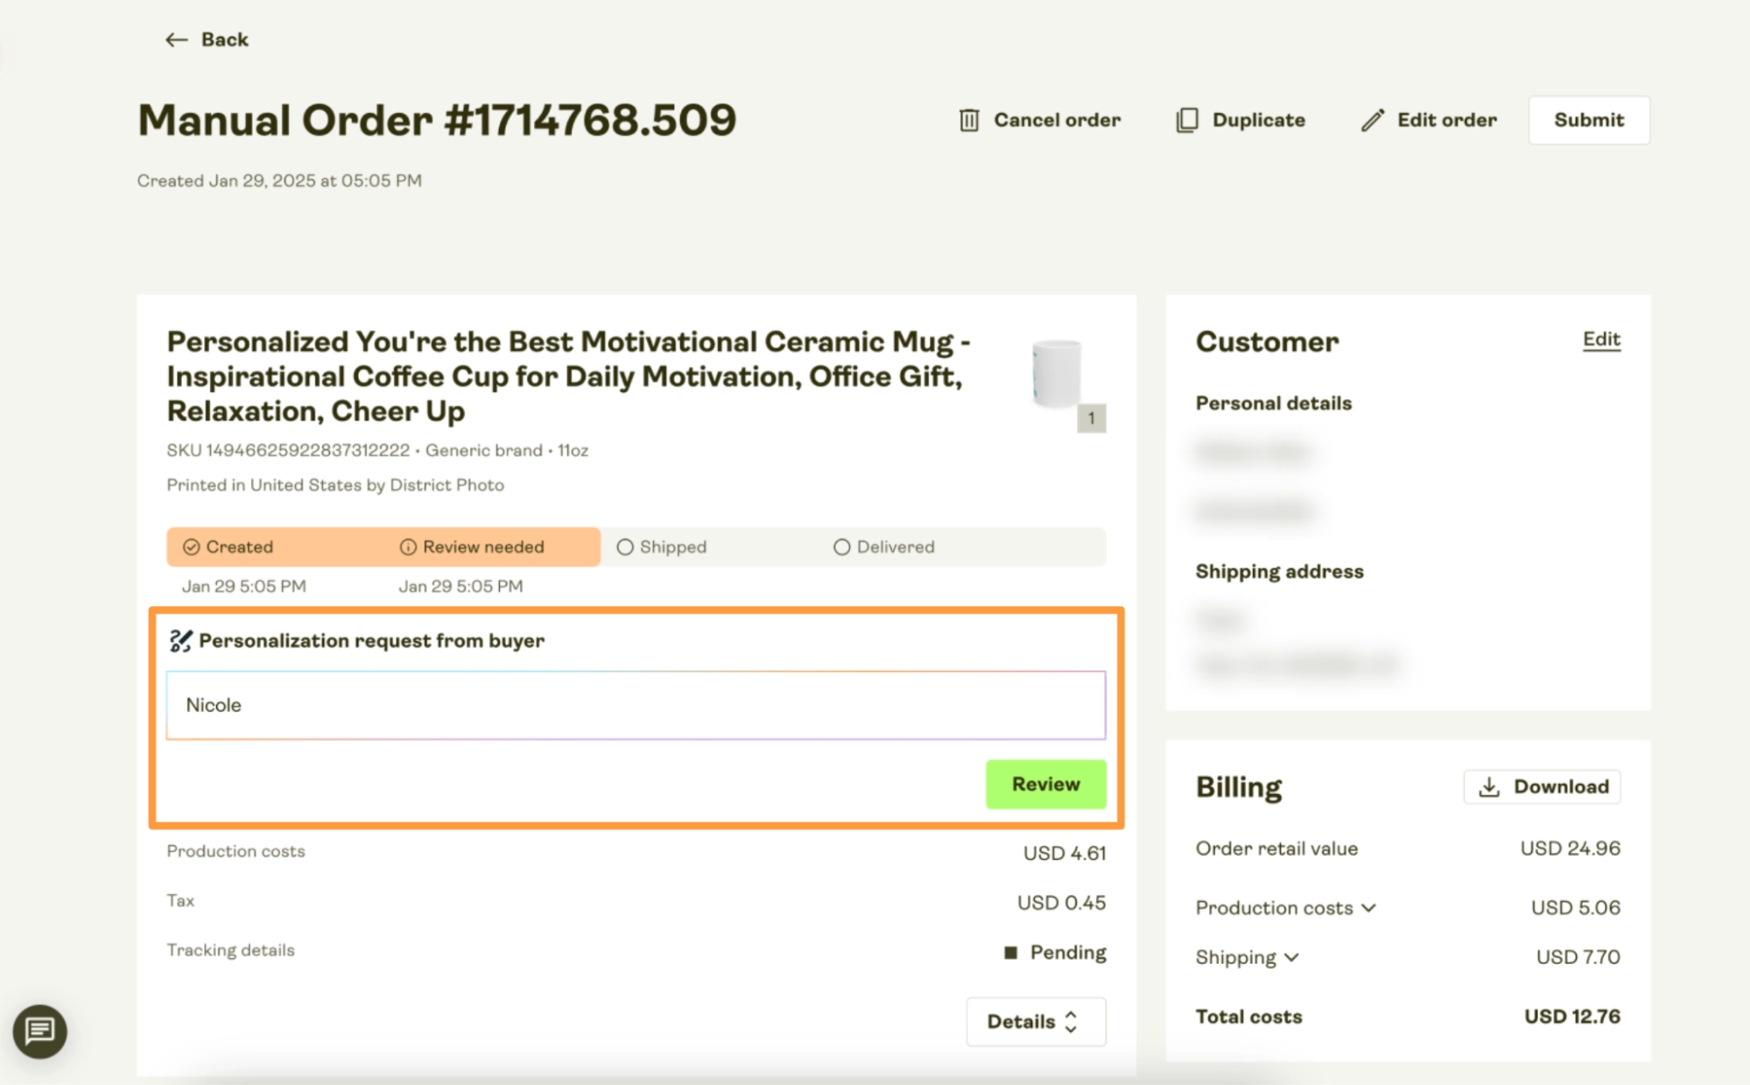The height and width of the screenshot is (1085, 1750).
Task: Click the Total costs USD 12.76 value
Action: [x=1571, y=1017]
